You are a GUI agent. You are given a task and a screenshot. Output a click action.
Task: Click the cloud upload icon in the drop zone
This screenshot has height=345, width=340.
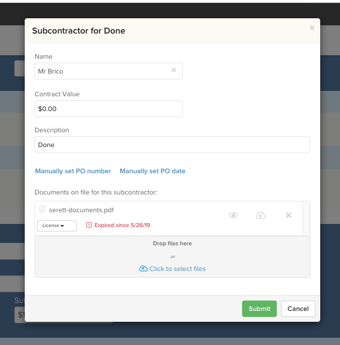(143, 268)
